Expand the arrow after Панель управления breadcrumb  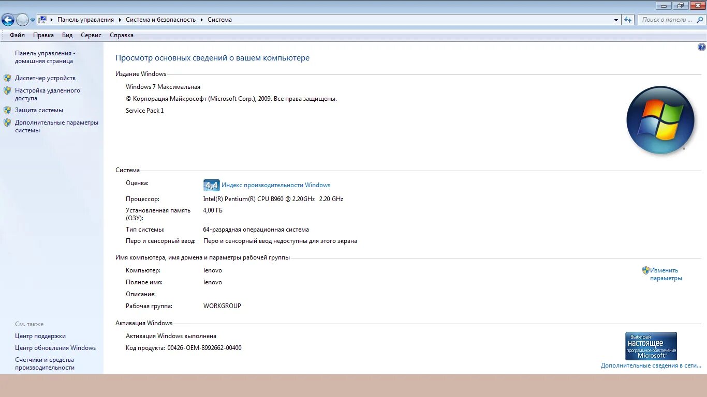[120, 20]
